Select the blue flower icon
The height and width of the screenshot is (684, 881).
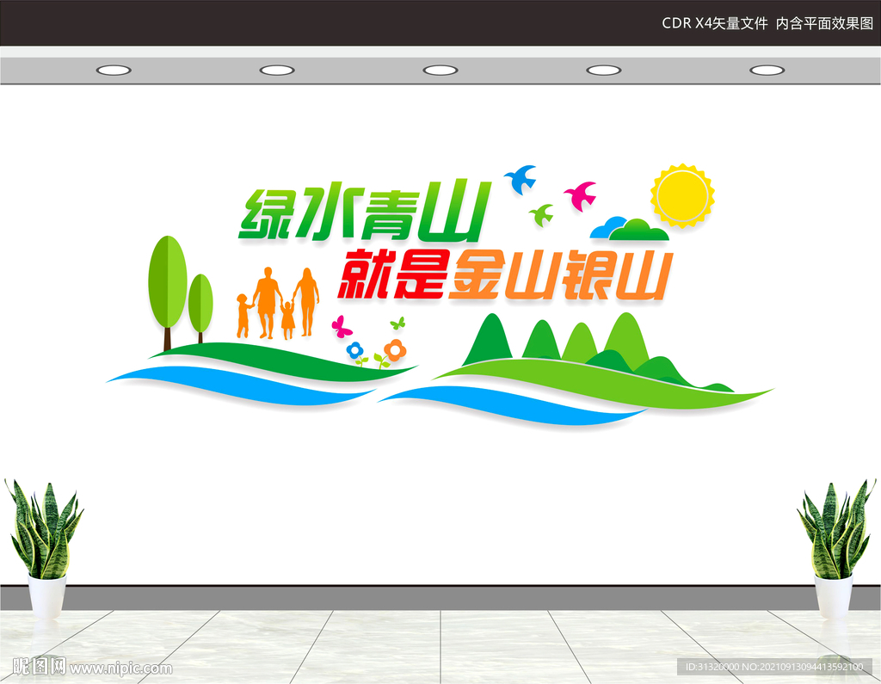tap(355, 348)
